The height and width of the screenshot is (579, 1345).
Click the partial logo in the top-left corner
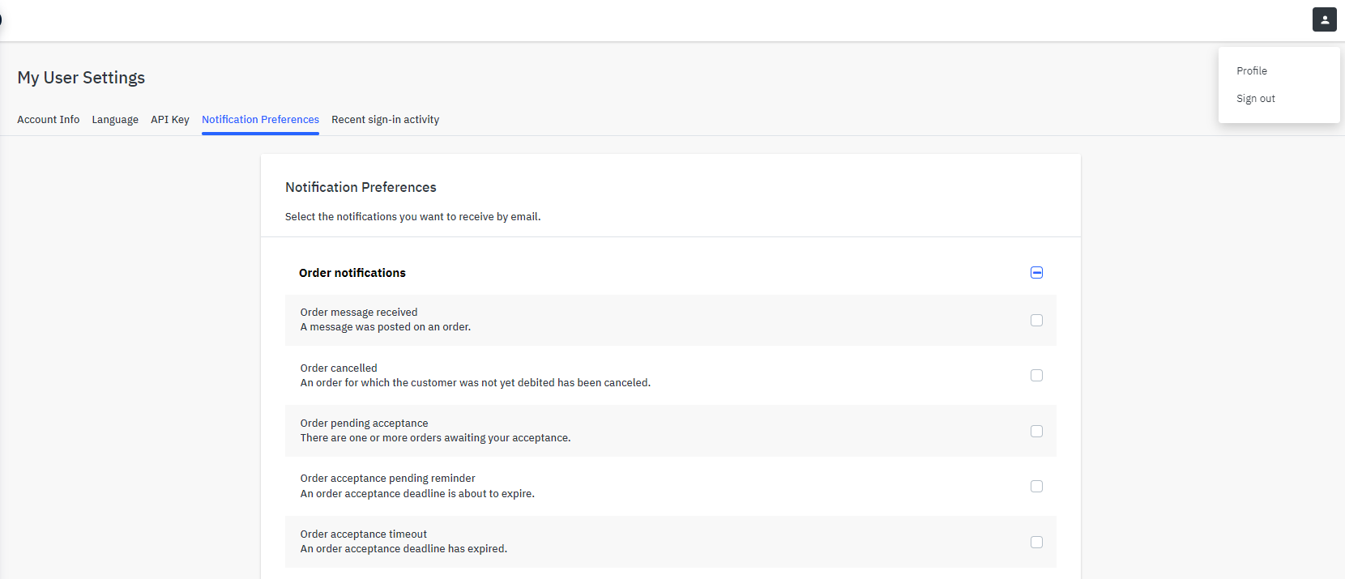[x=2, y=19]
